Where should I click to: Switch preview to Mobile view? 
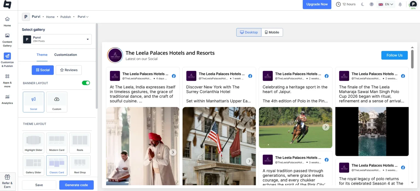(272, 32)
